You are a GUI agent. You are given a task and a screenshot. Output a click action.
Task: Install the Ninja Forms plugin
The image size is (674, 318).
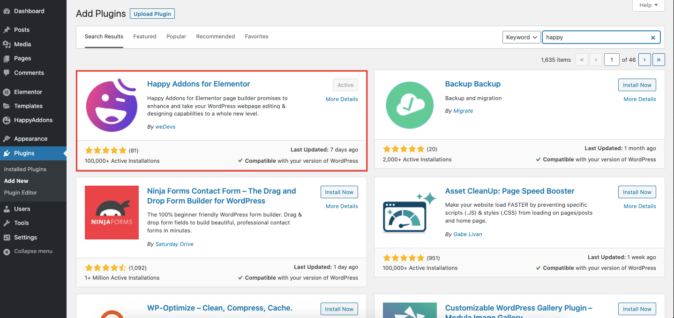point(339,192)
